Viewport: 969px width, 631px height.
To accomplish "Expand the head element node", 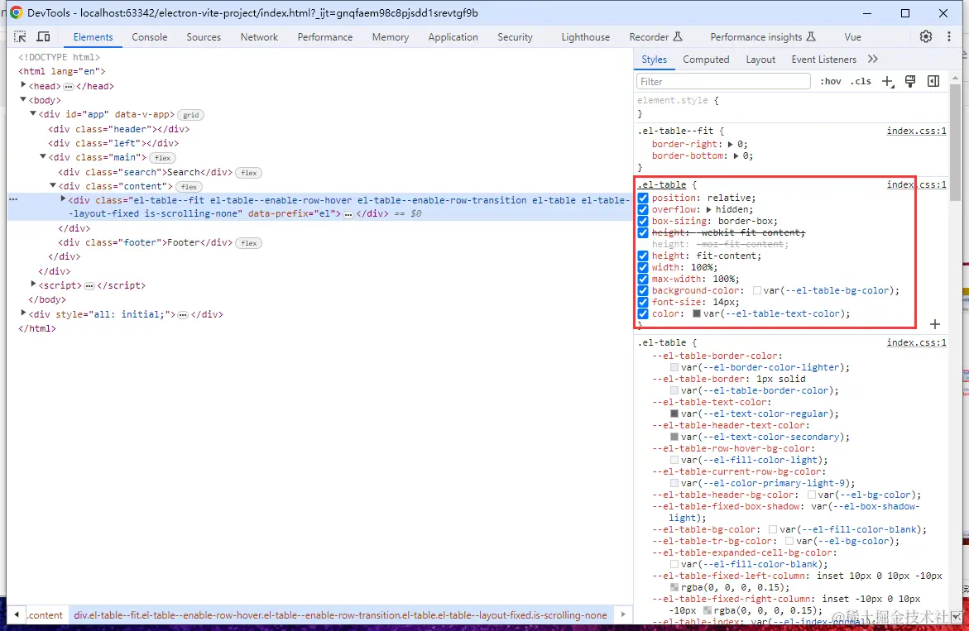I will click(x=23, y=85).
